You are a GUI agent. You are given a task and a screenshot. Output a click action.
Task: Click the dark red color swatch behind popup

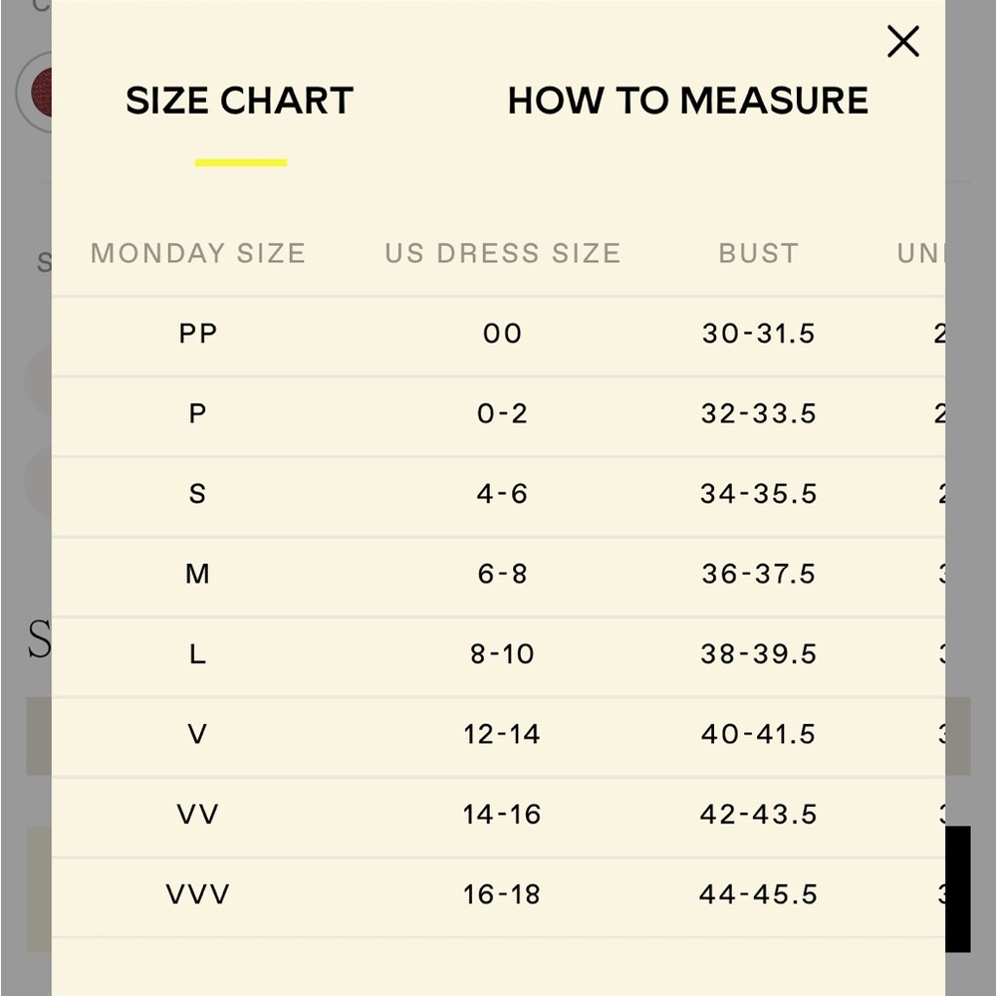pos(42,93)
